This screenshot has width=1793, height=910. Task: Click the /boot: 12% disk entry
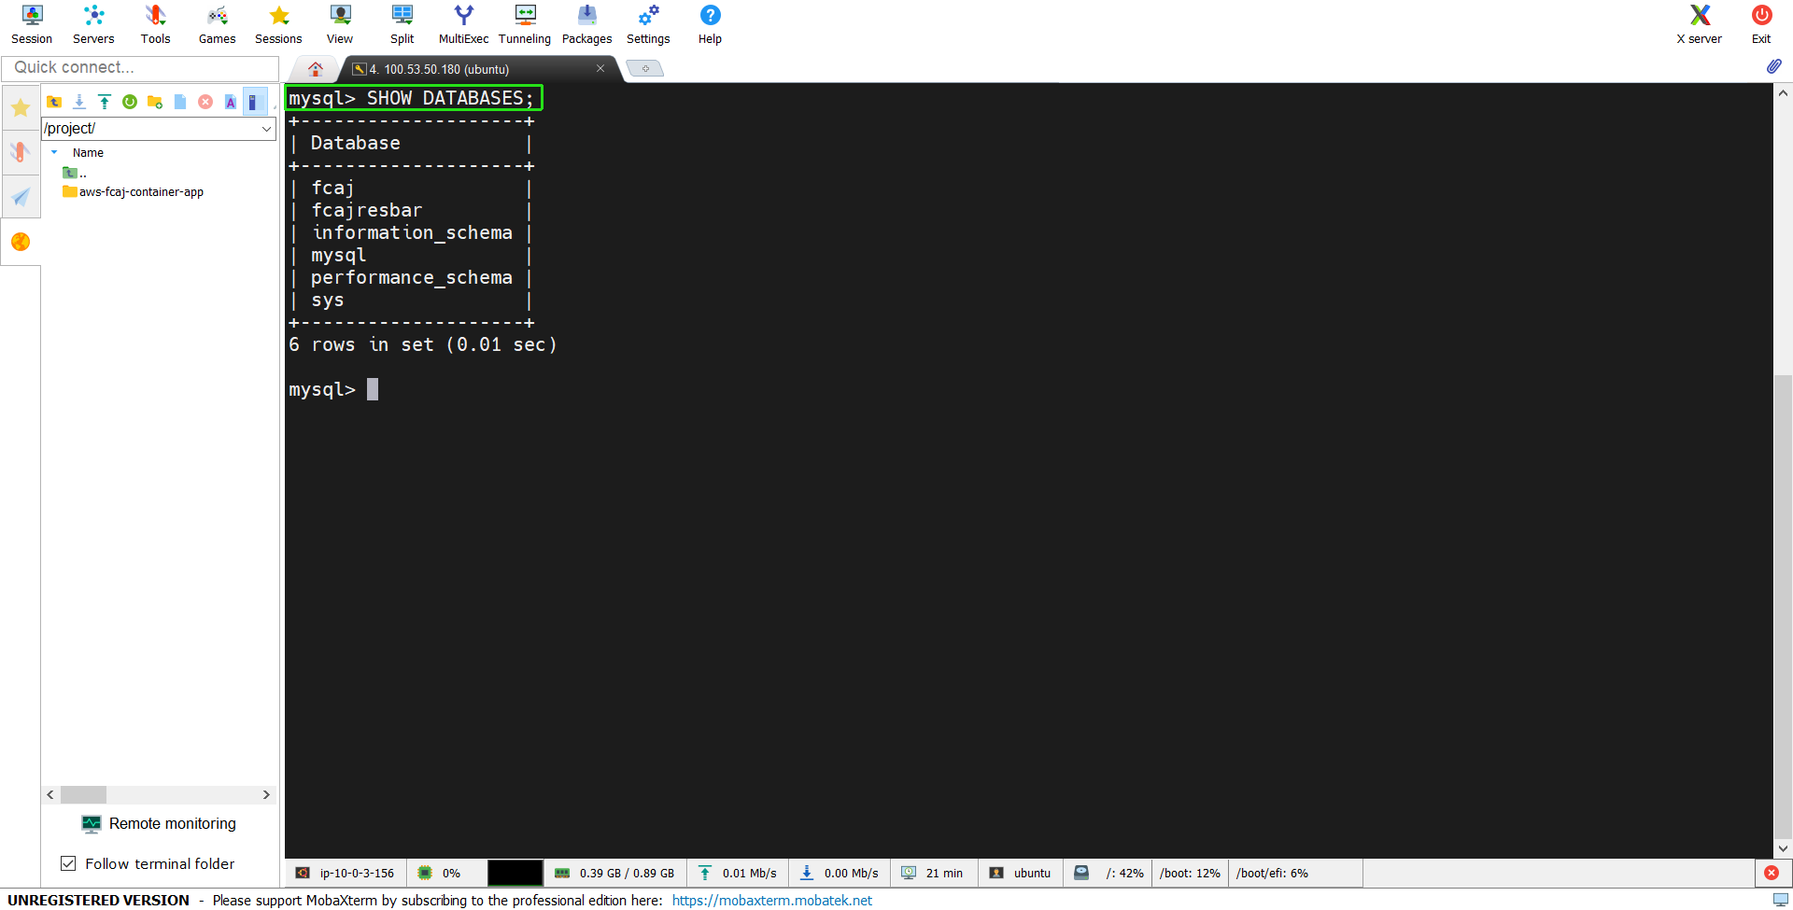click(x=1190, y=873)
